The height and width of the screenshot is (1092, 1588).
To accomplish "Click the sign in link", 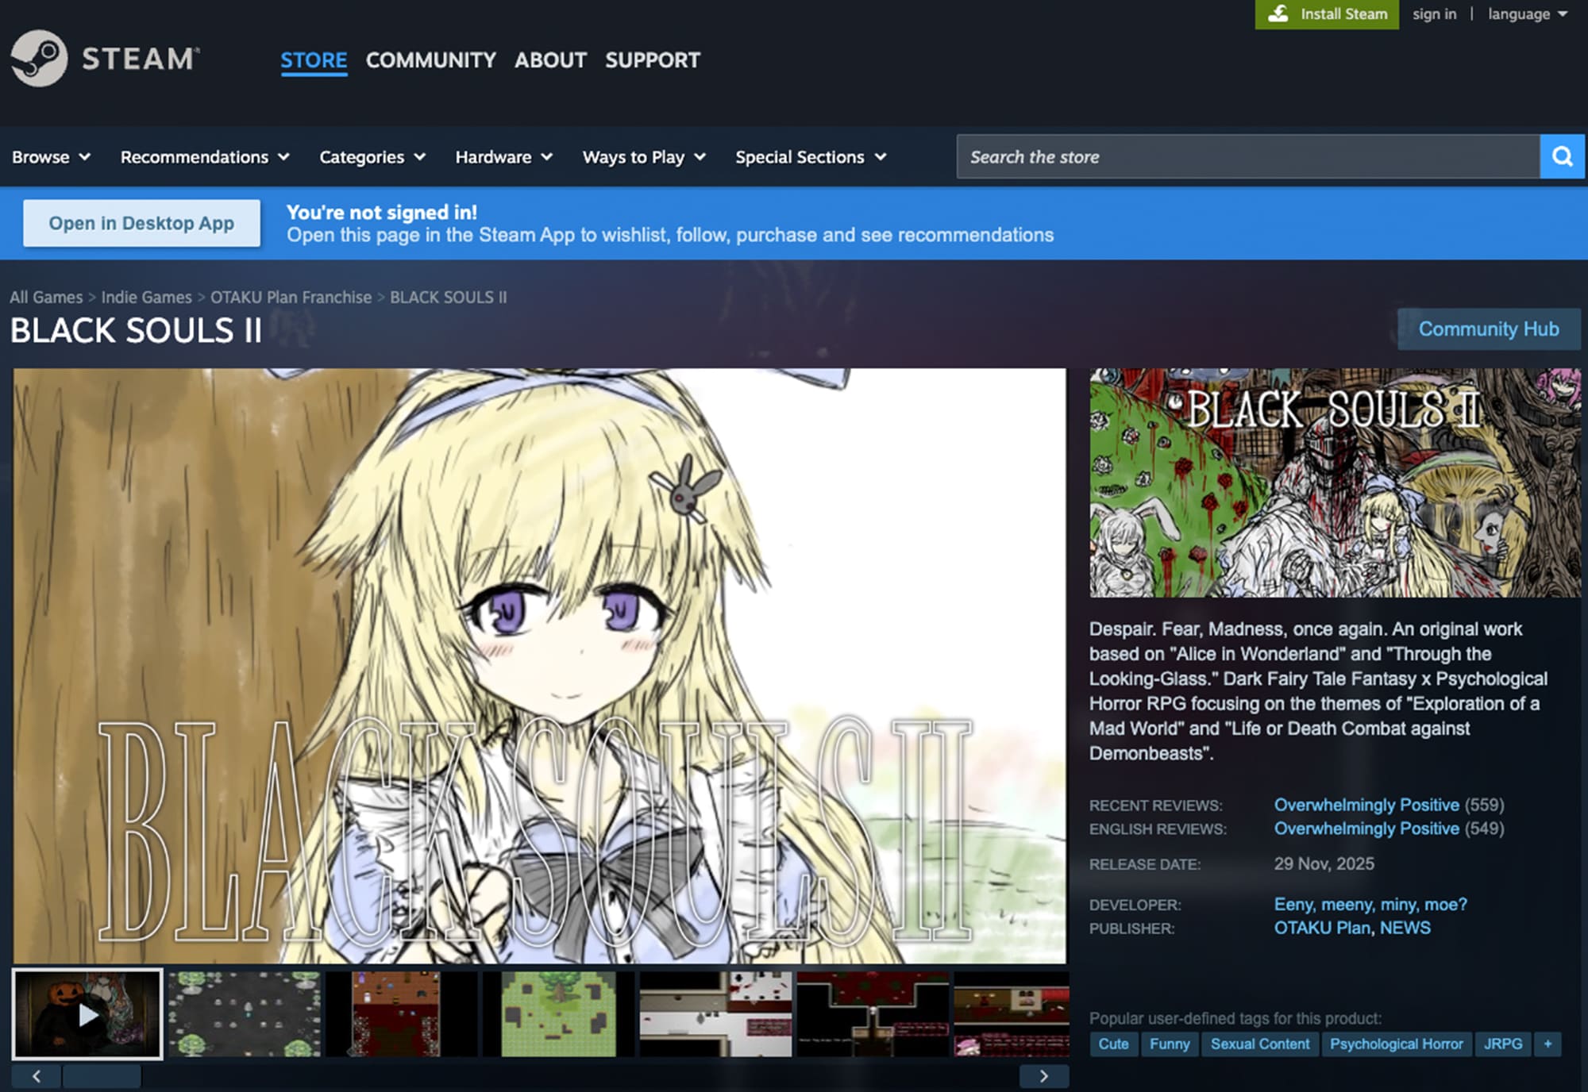I will click(1434, 14).
